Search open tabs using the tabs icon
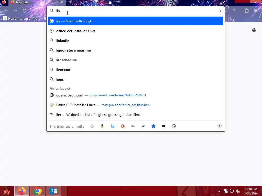 click(x=164, y=126)
